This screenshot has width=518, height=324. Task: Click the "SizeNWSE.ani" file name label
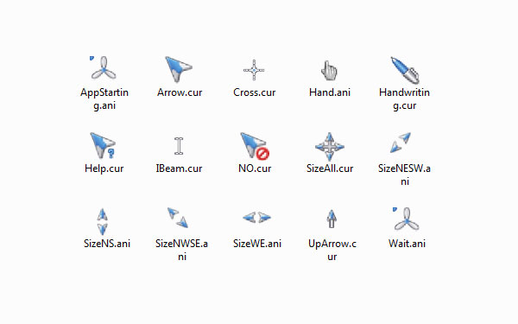[181, 250]
